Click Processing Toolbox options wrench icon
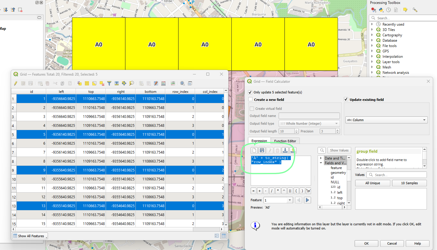This screenshot has width=437, height=250. (415, 10)
